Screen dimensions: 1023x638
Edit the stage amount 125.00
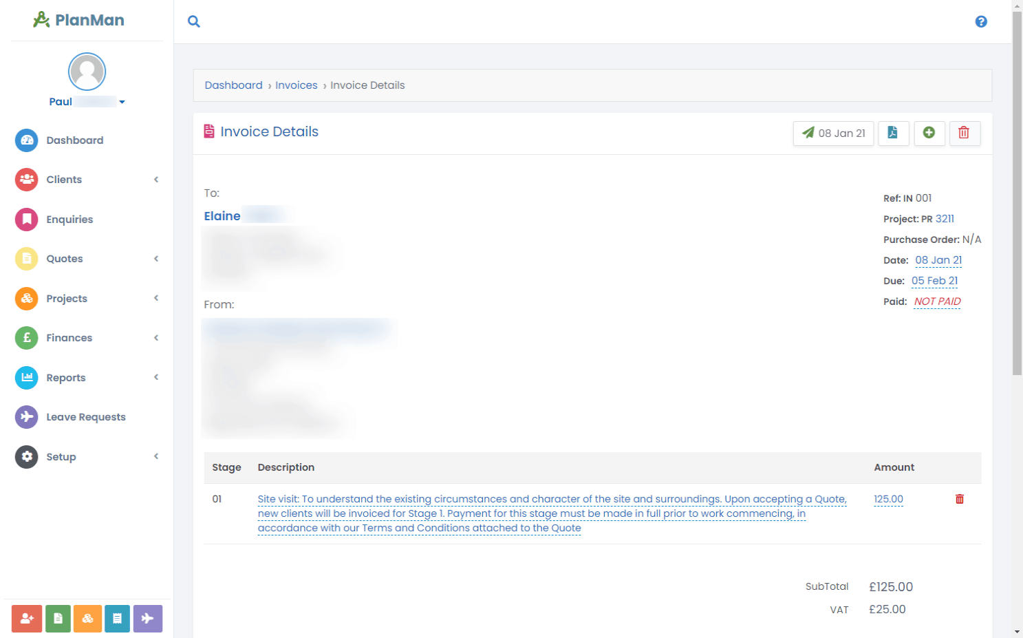coord(888,499)
